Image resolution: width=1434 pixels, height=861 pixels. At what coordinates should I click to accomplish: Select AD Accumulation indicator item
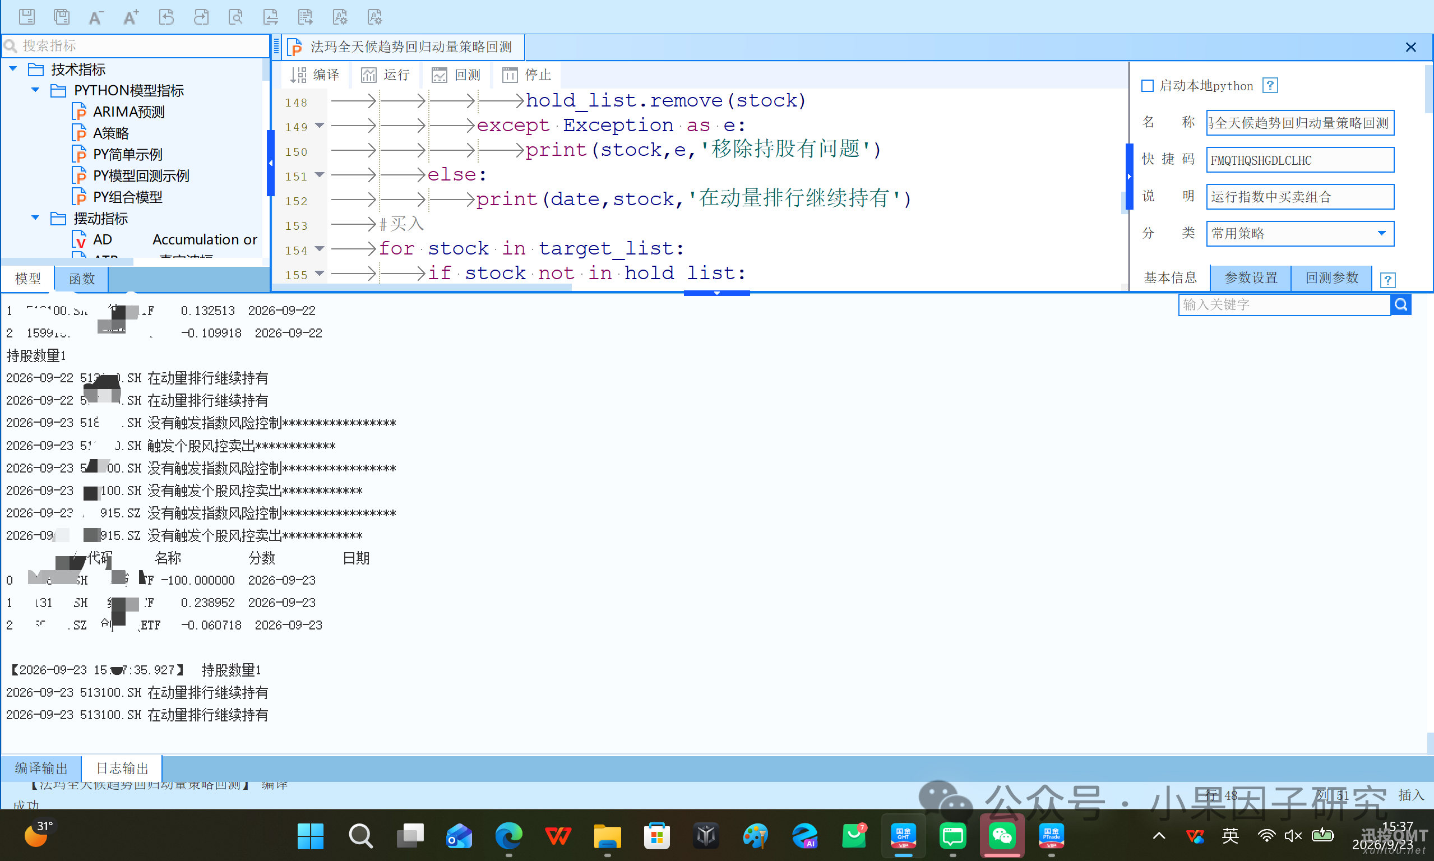click(164, 239)
